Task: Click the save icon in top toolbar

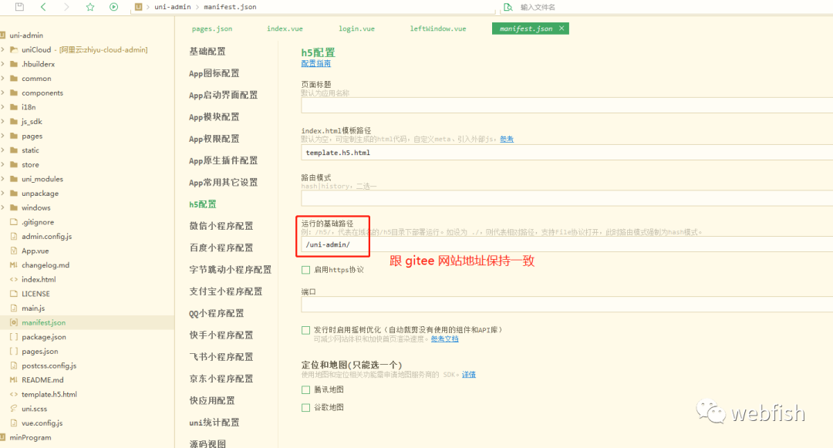Action: (x=19, y=7)
